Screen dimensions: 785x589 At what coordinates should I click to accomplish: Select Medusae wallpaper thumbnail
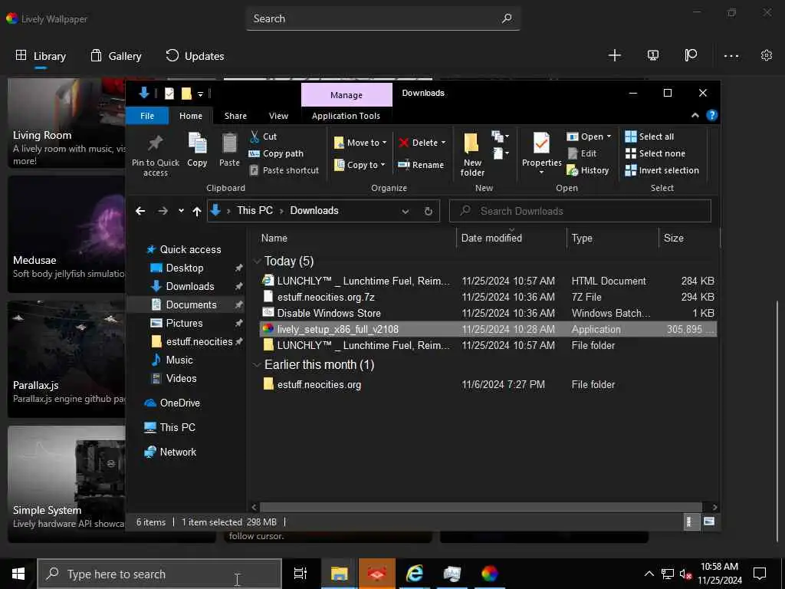[66, 234]
